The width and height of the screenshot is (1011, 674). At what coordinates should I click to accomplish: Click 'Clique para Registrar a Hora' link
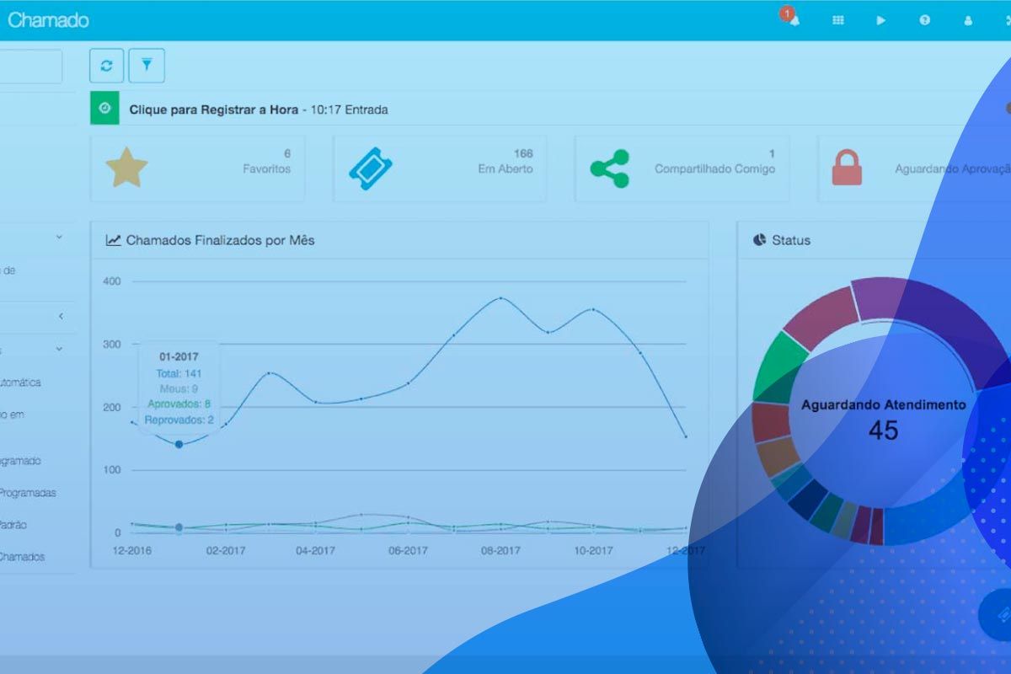[x=214, y=110]
